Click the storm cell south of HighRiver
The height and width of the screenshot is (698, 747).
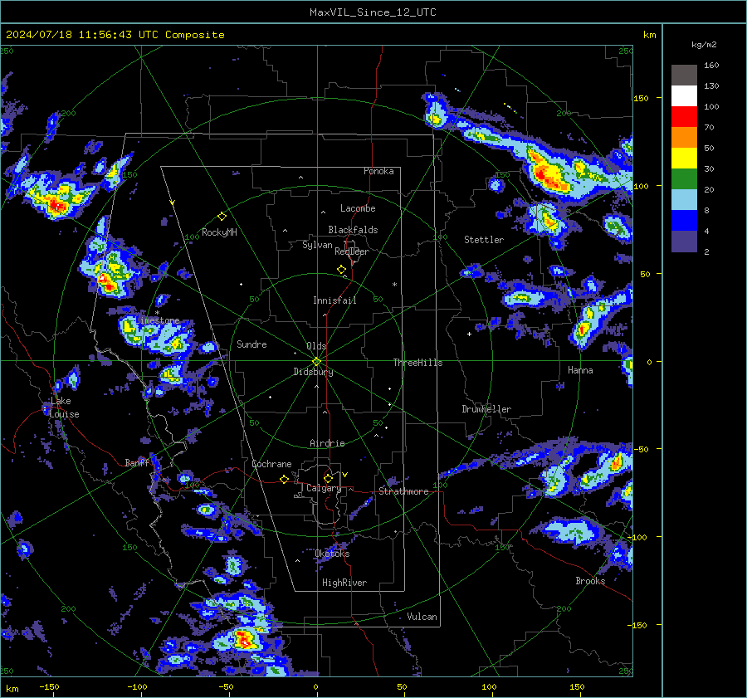point(244,638)
